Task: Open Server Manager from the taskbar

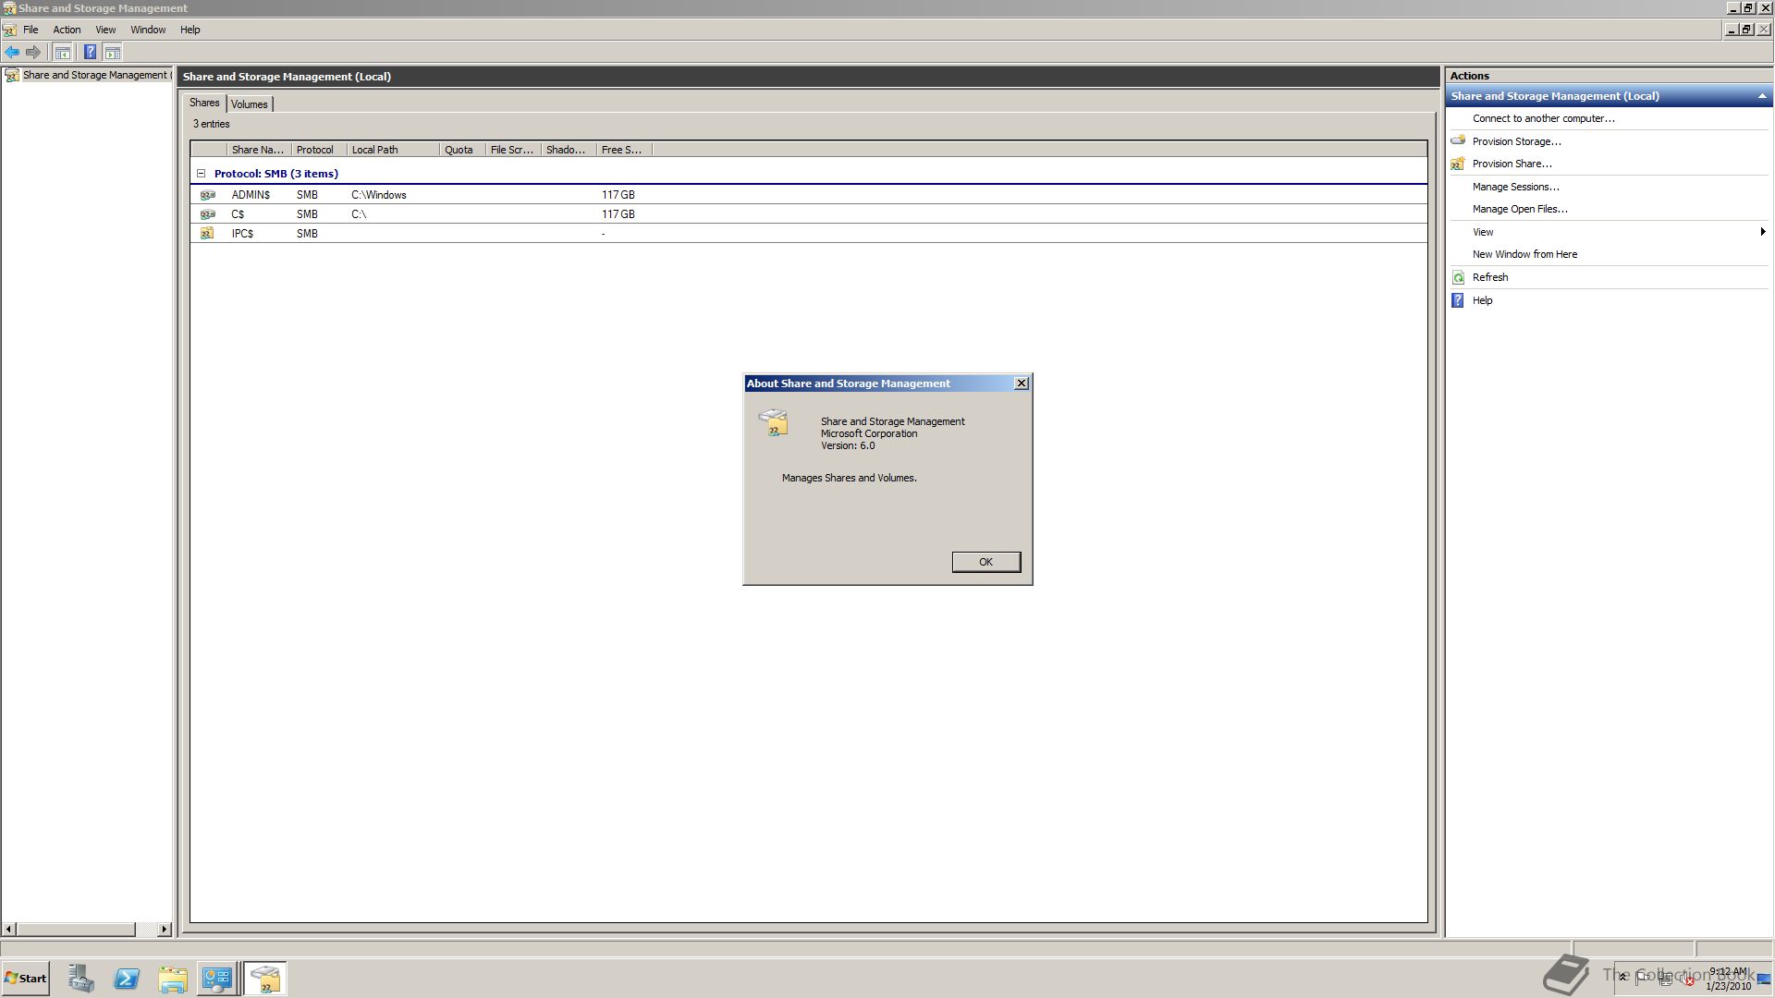Action: click(81, 979)
